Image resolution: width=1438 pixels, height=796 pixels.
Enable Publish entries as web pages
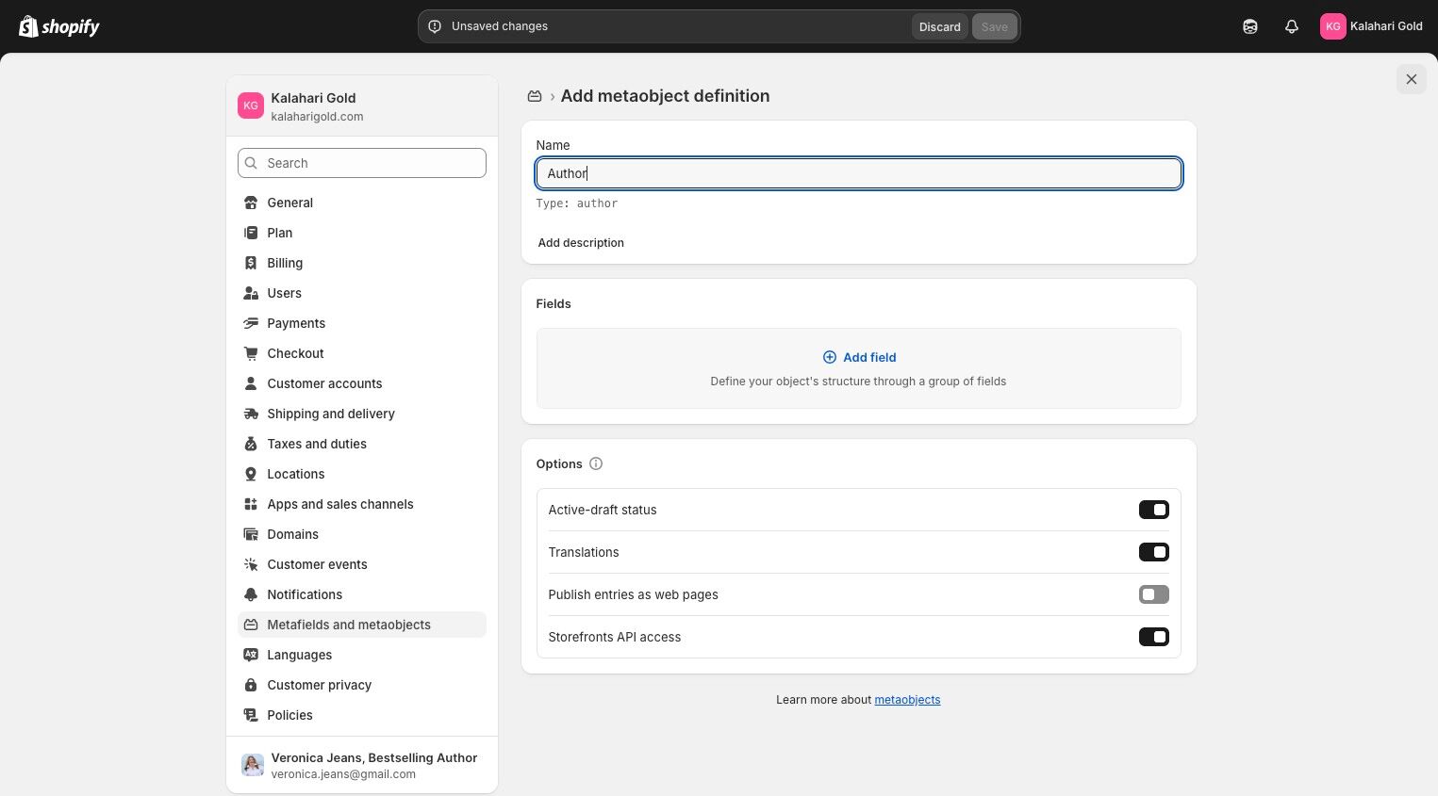click(1153, 594)
